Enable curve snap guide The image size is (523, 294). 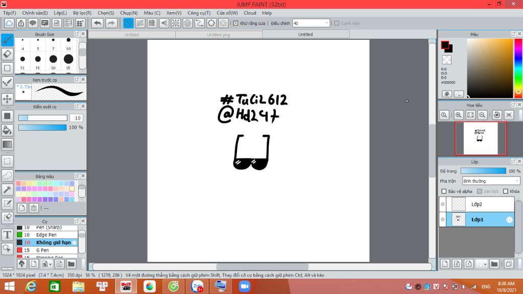point(200,23)
